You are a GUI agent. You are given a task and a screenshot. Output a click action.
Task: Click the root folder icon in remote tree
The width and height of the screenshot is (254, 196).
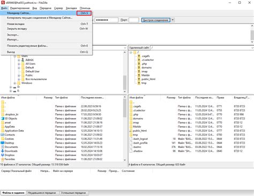135,52
